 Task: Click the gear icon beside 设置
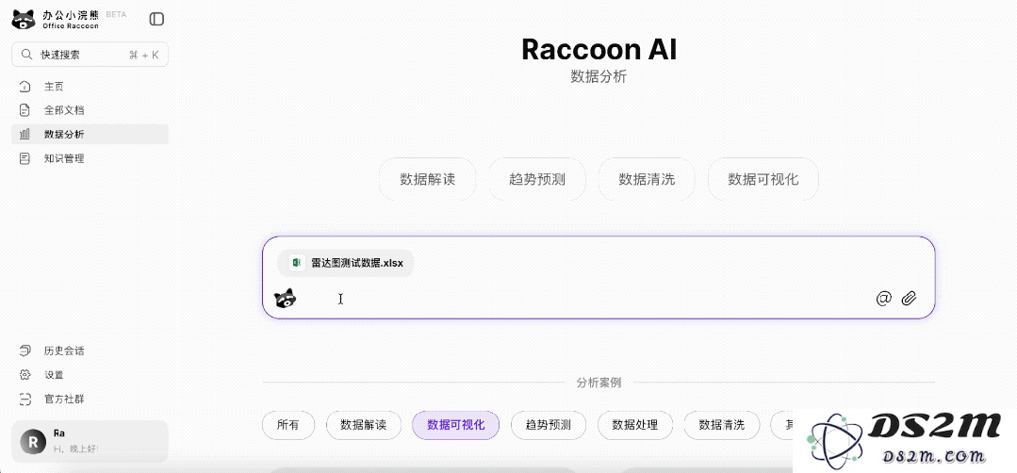[25, 374]
